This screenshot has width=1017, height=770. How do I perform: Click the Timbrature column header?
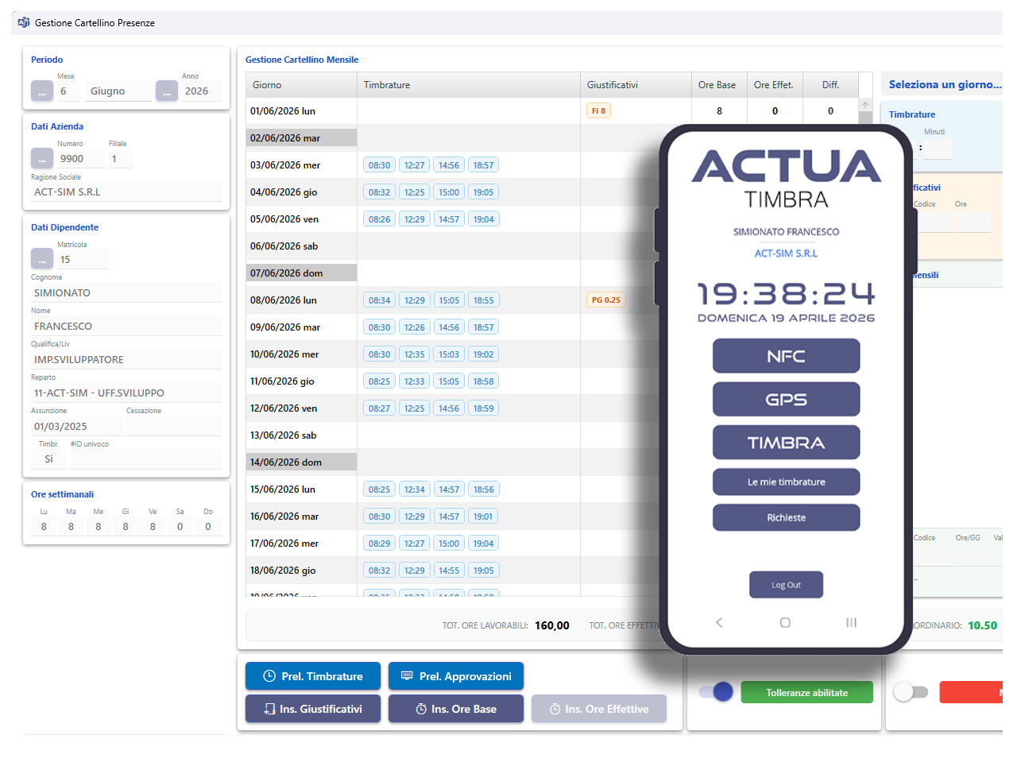pyautogui.click(x=469, y=85)
